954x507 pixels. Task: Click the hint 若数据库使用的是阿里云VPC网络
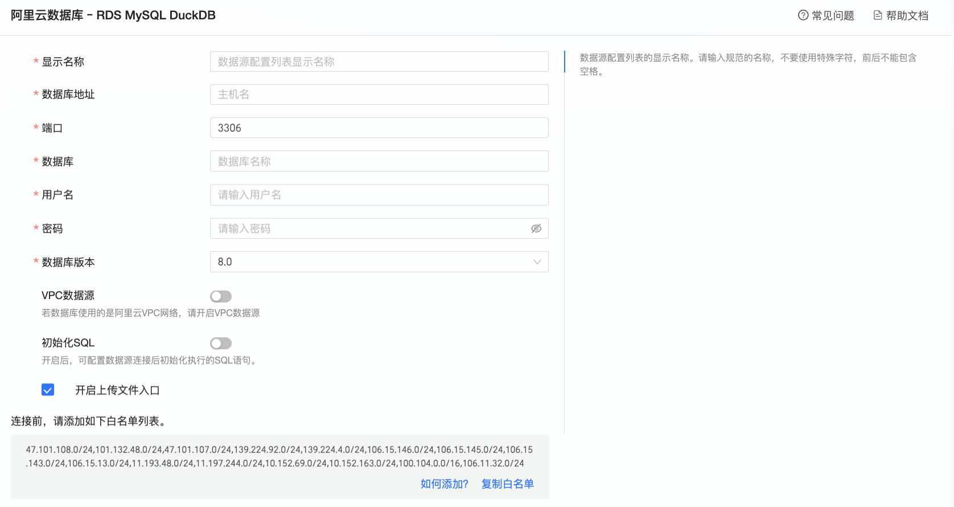pyautogui.click(x=151, y=313)
